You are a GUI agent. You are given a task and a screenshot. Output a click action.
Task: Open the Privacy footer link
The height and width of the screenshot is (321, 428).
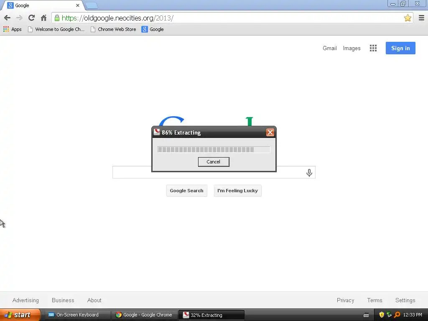(x=345, y=300)
